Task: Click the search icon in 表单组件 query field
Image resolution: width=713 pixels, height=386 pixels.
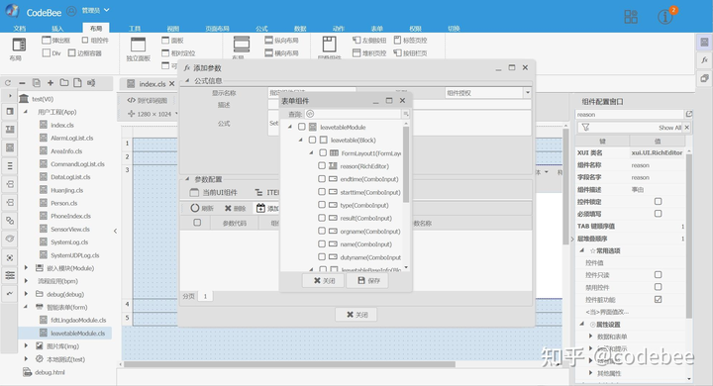Action: pos(310,114)
